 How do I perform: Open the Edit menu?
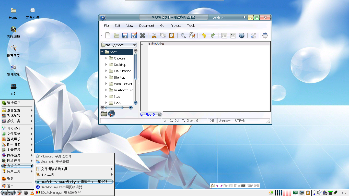coord(117,26)
